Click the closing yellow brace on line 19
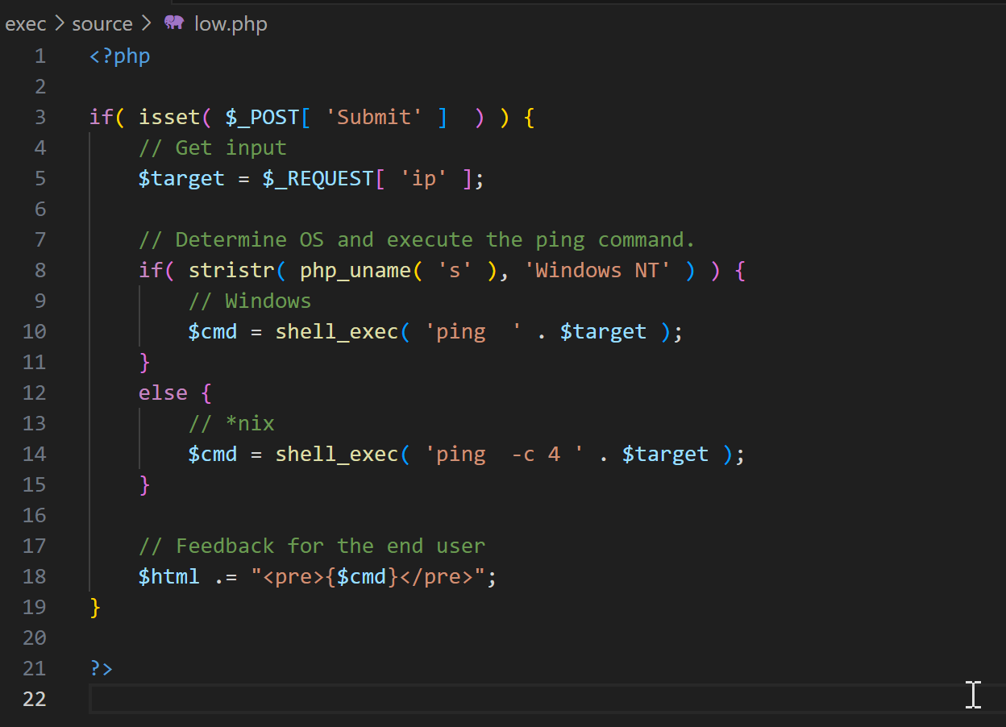Screen dimensions: 1006x727 [x=95, y=608]
